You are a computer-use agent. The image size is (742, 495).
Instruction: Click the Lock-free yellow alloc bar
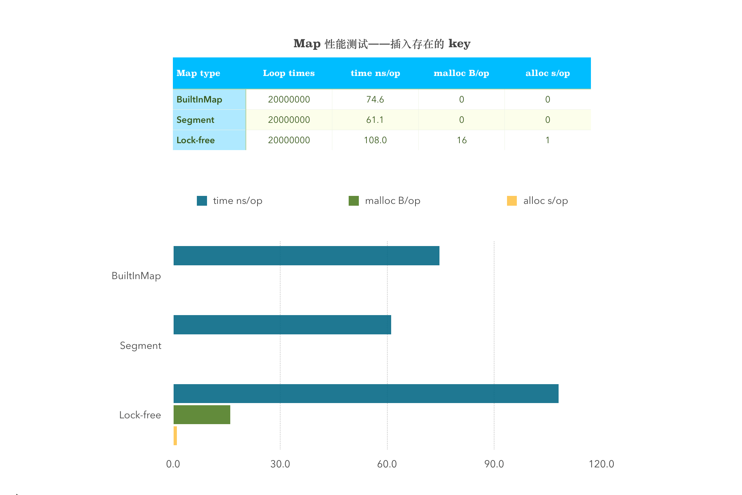pos(175,436)
